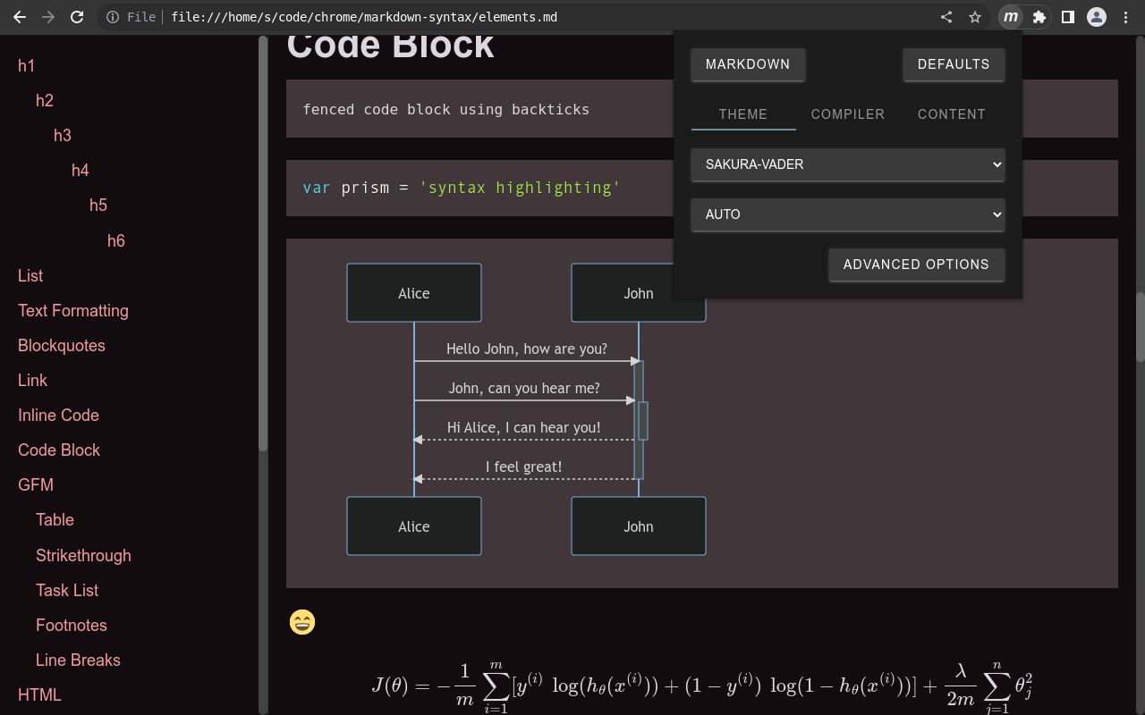
Task: Jump to the Blockquotes section
Action: [61, 345]
